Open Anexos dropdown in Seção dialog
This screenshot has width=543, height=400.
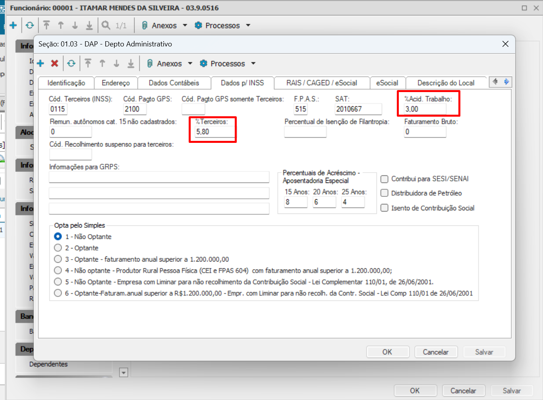click(x=169, y=63)
